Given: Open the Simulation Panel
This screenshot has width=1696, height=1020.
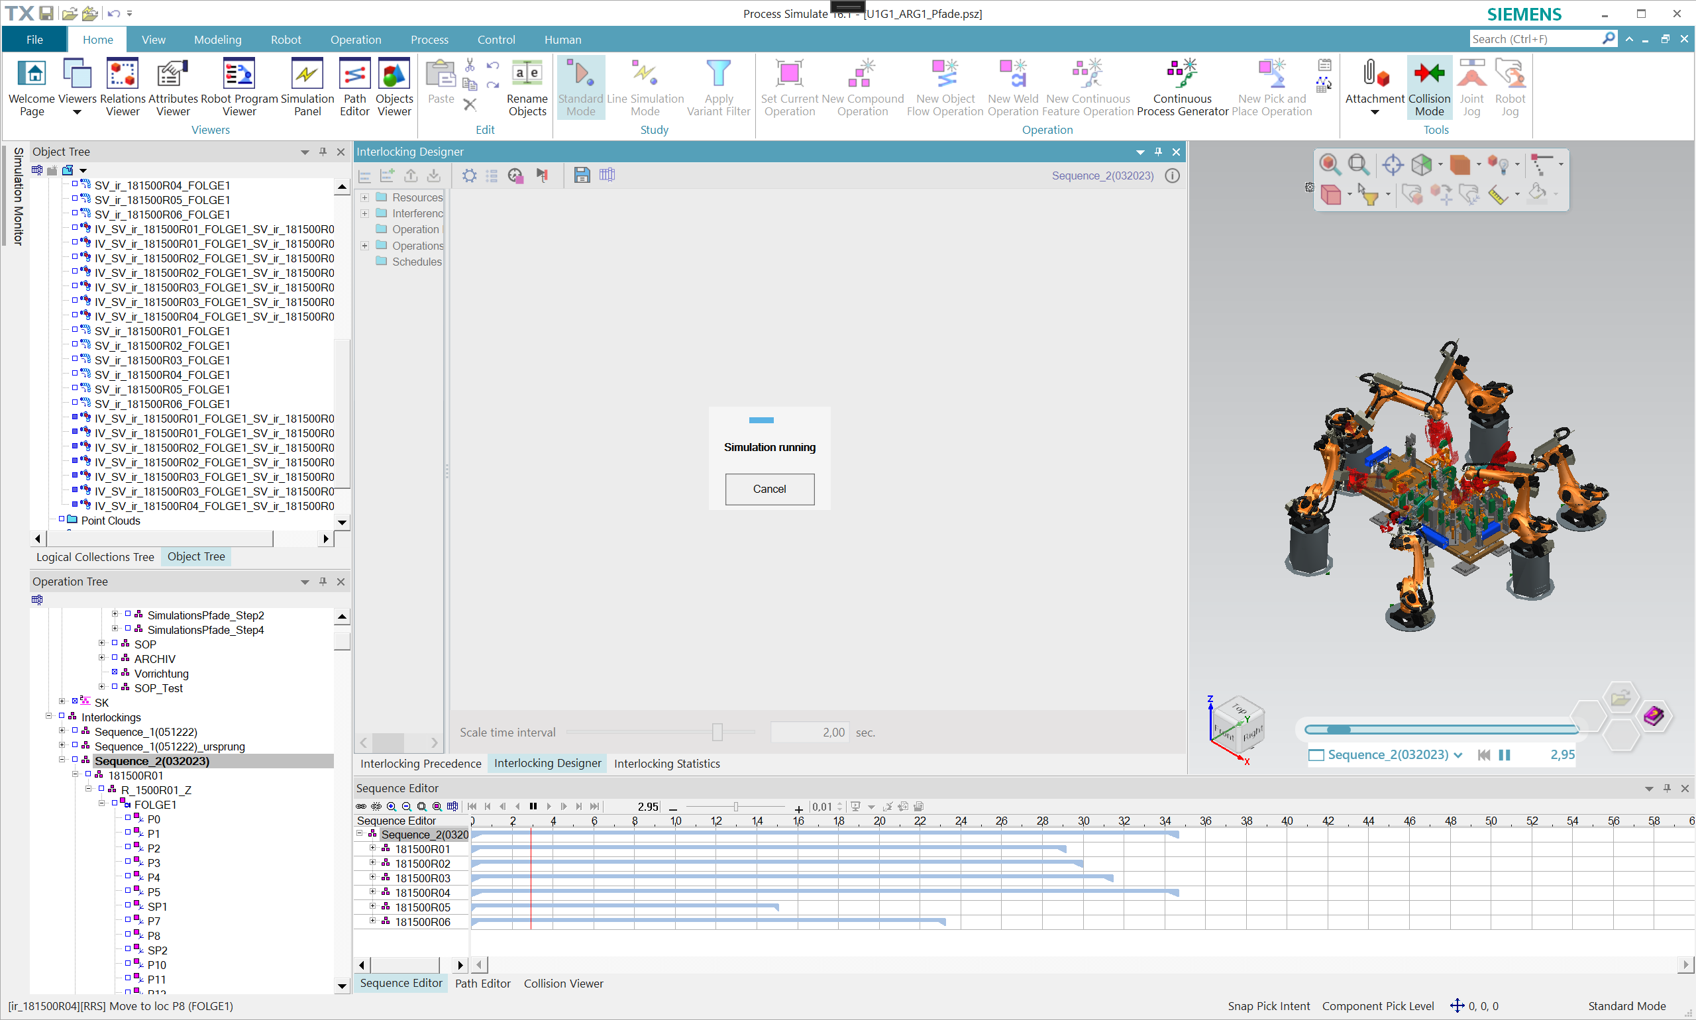Looking at the screenshot, I should [x=307, y=87].
